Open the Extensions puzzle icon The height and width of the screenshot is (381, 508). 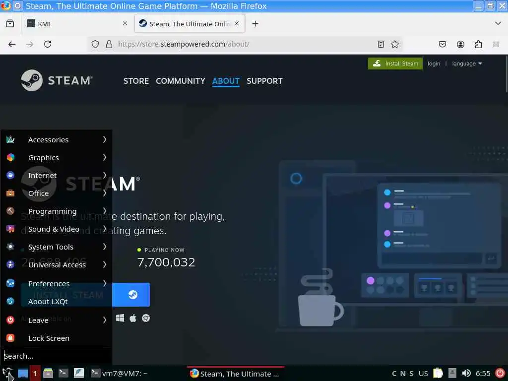tap(478, 44)
